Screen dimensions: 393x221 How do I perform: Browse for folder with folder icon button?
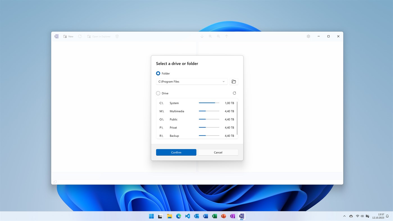[234, 81]
